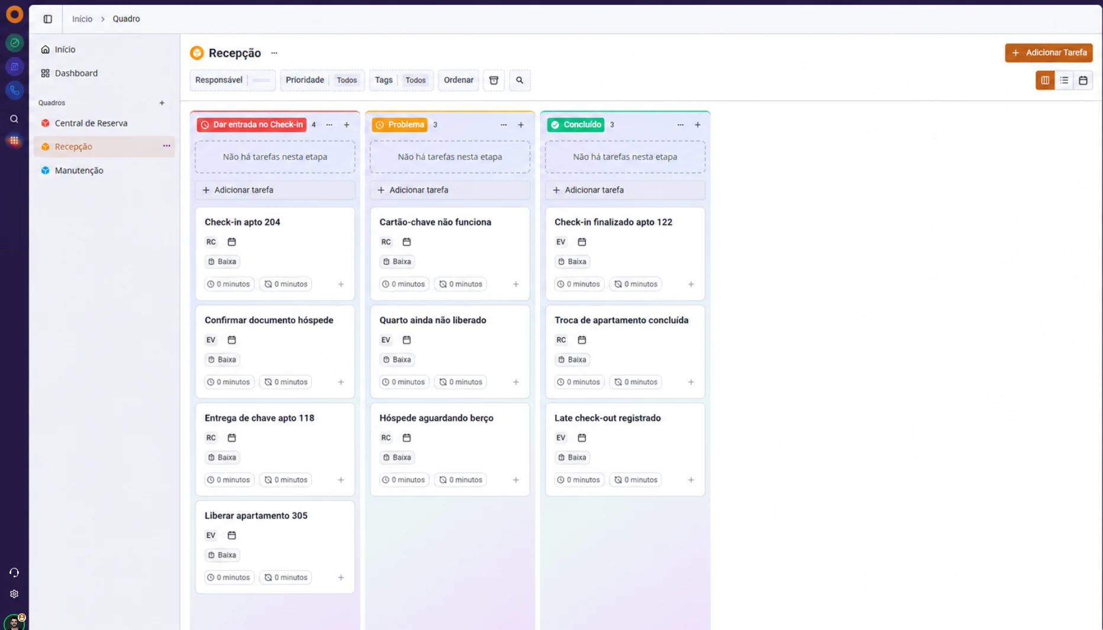Click Adicionar tarefa in Concluído column
The width and height of the screenshot is (1103, 630).
point(625,190)
